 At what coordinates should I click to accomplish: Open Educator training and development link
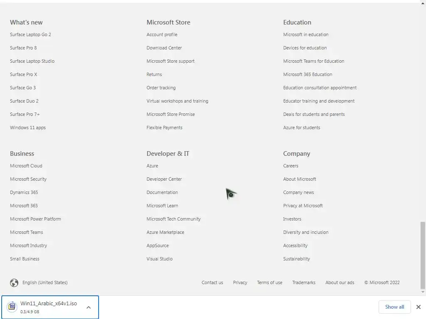click(x=319, y=101)
